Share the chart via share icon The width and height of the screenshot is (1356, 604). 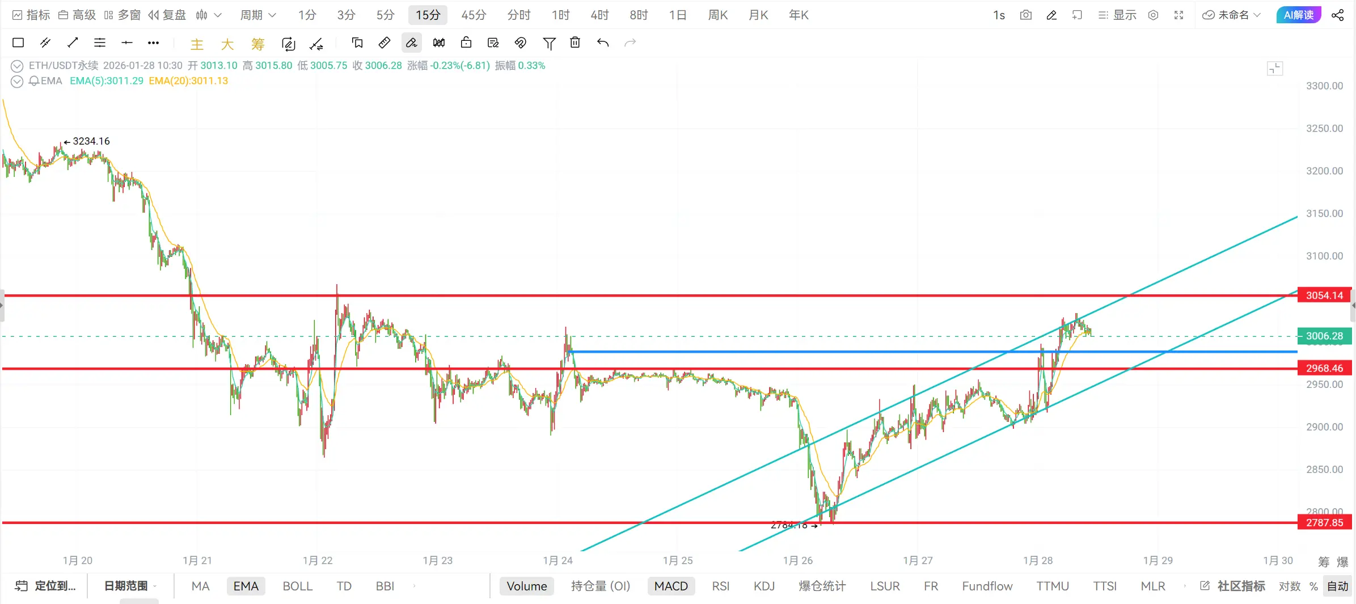1337,15
